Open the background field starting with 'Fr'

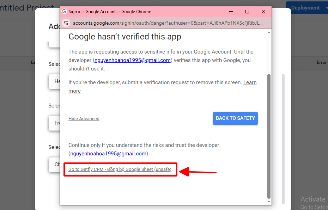[55, 123]
